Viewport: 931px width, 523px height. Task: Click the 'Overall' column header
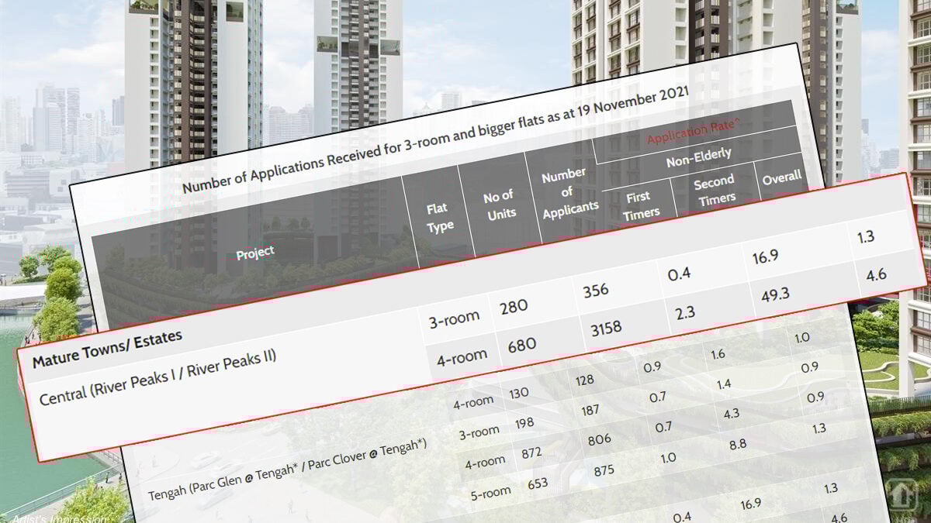(781, 177)
